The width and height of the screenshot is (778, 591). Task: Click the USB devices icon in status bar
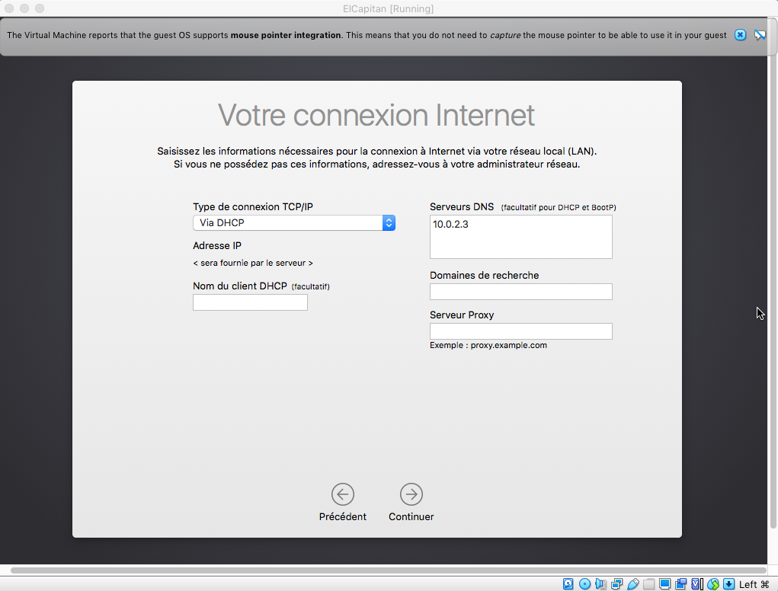coord(632,584)
